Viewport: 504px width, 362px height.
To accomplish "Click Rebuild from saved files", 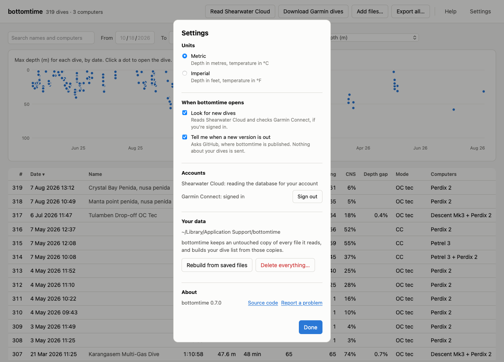I will [x=217, y=265].
